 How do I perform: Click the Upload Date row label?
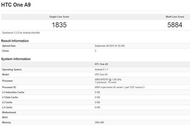[x=9, y=46]
